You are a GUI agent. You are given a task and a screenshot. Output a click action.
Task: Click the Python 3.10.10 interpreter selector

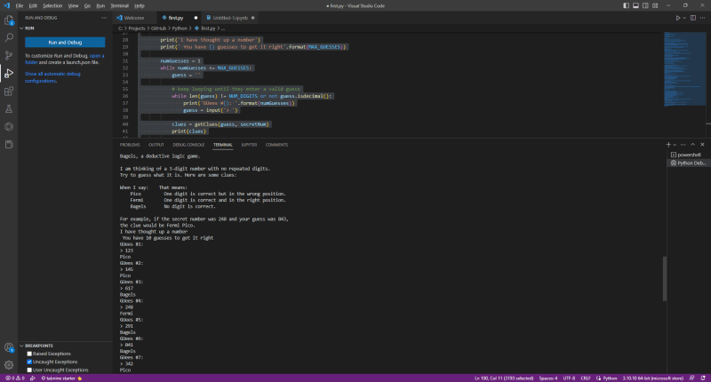653,378
